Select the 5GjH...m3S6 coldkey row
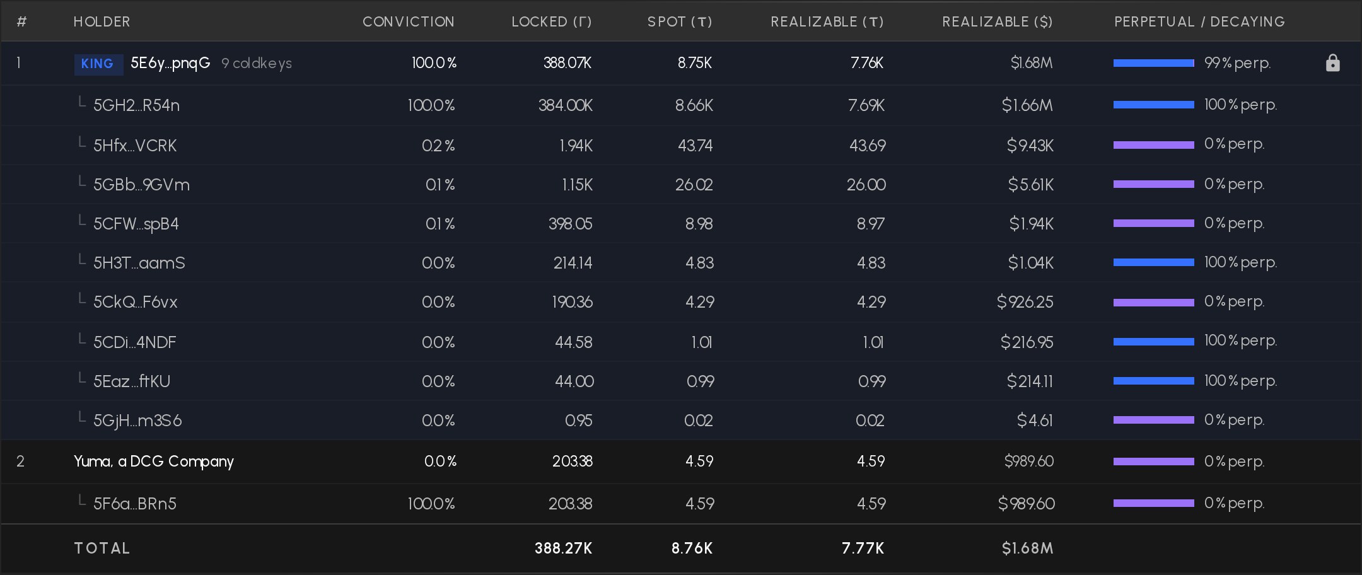The height and width of the screenshot is (575, 1362). [x=681, y=420]
